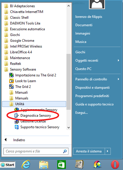The height and width of the screenshot is (170, 123).
Task: Click the Arresta il sistema button
Action: 89,151
